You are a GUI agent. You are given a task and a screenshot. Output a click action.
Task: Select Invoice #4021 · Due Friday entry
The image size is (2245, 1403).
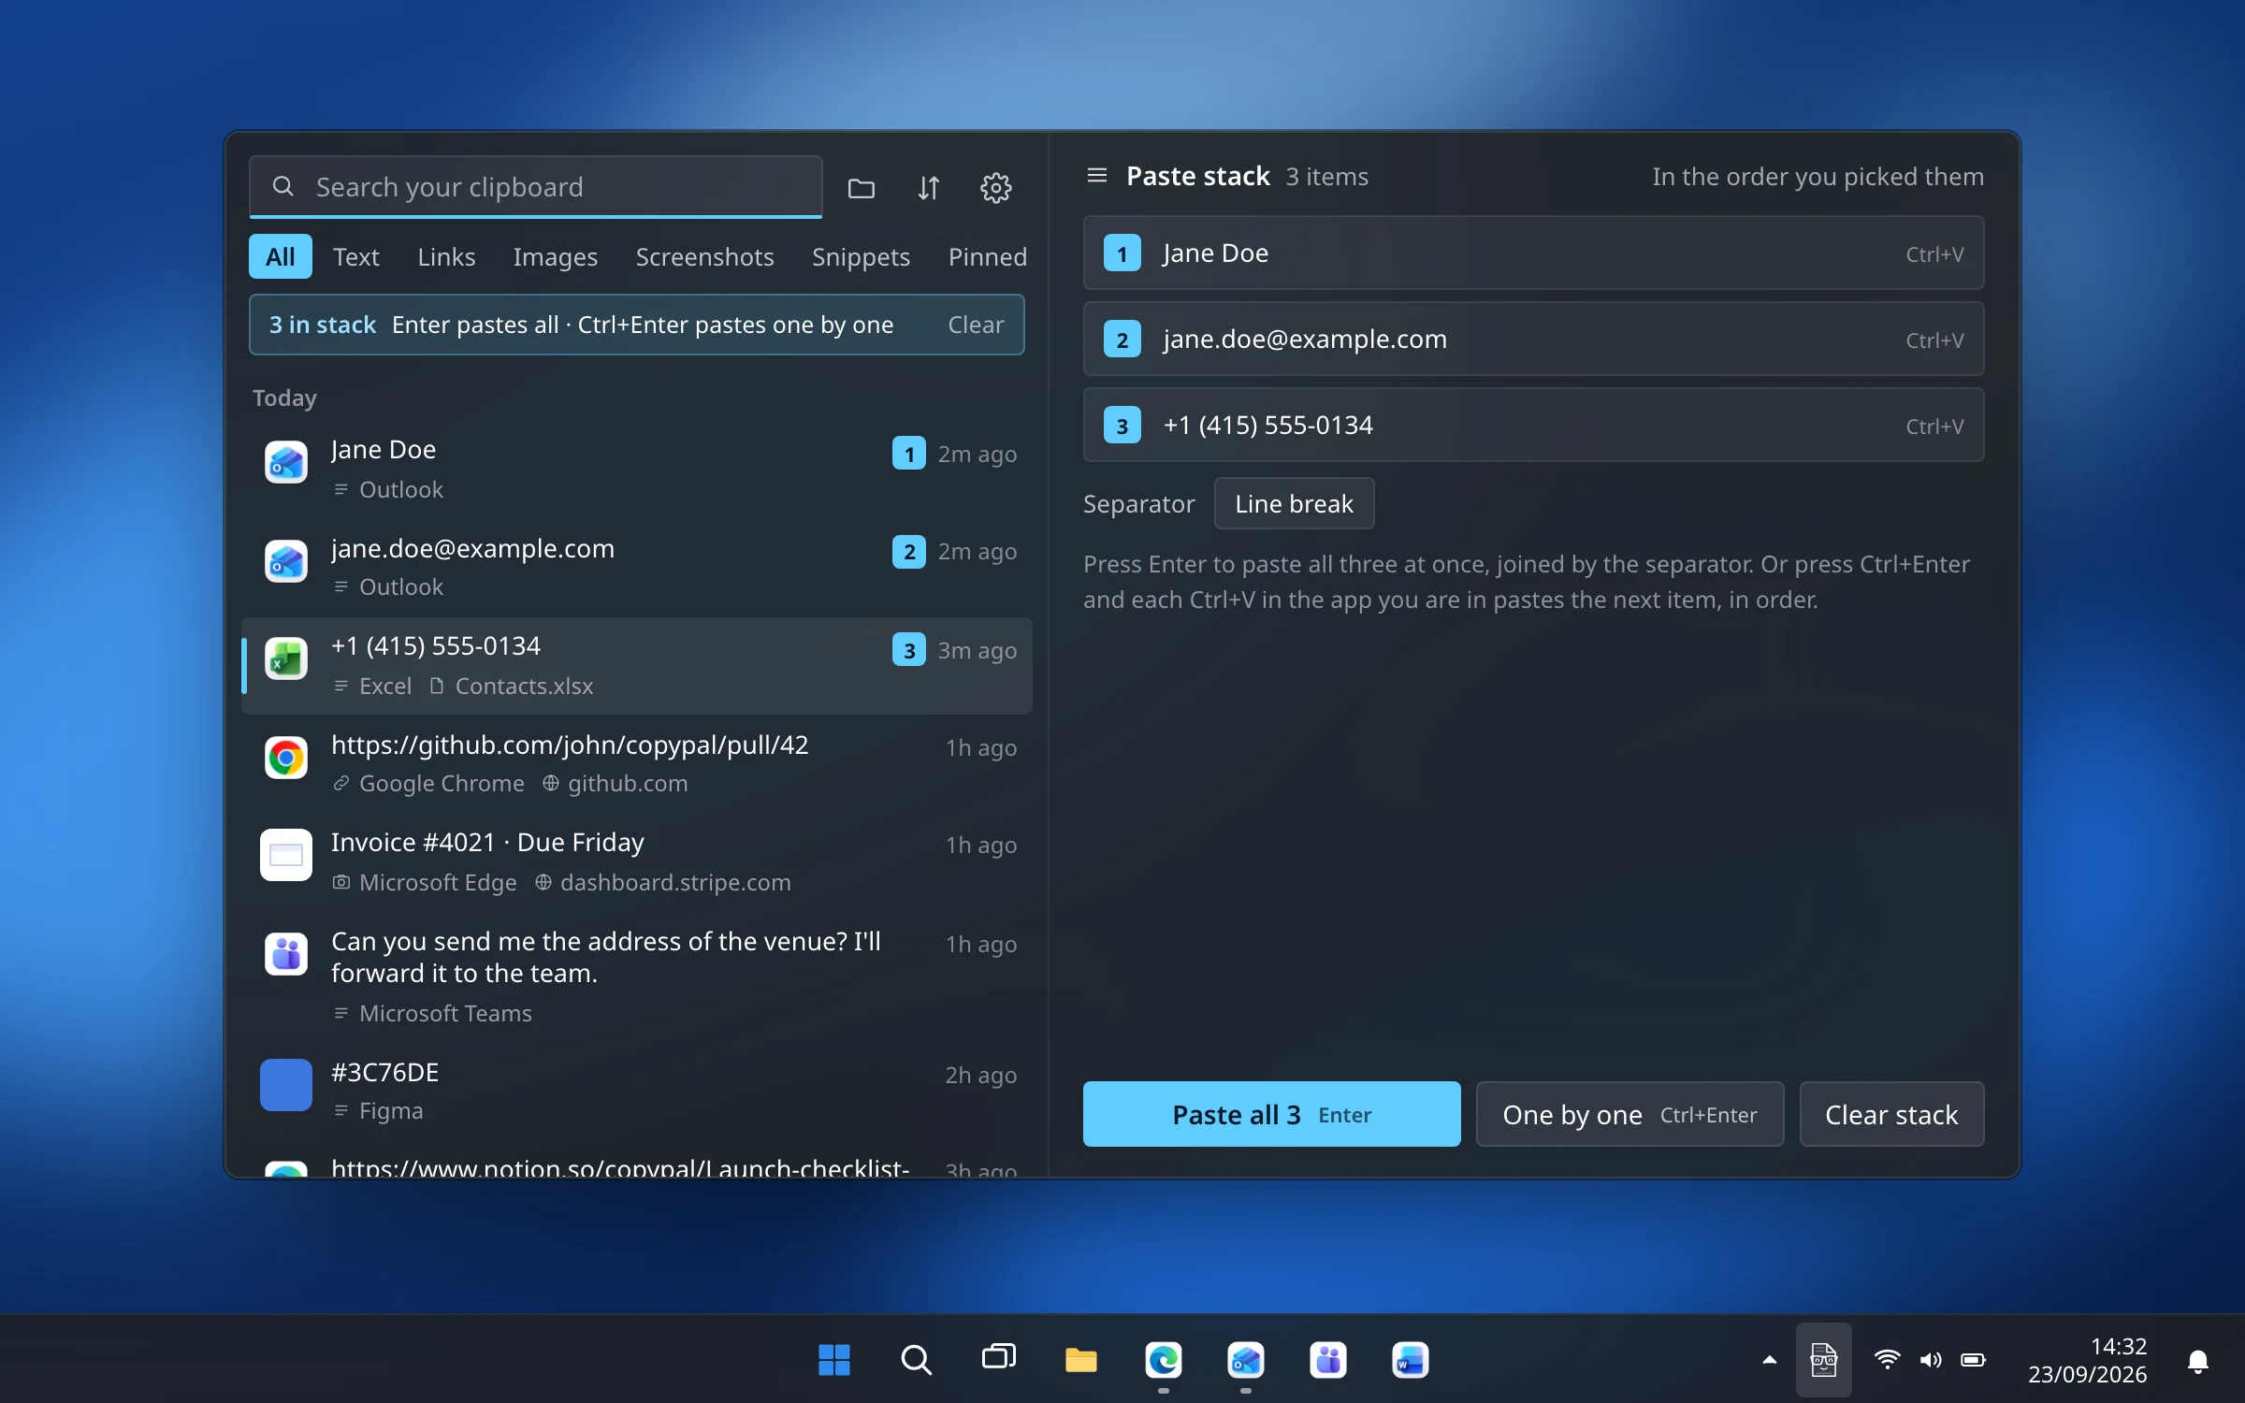click(637, 861)
